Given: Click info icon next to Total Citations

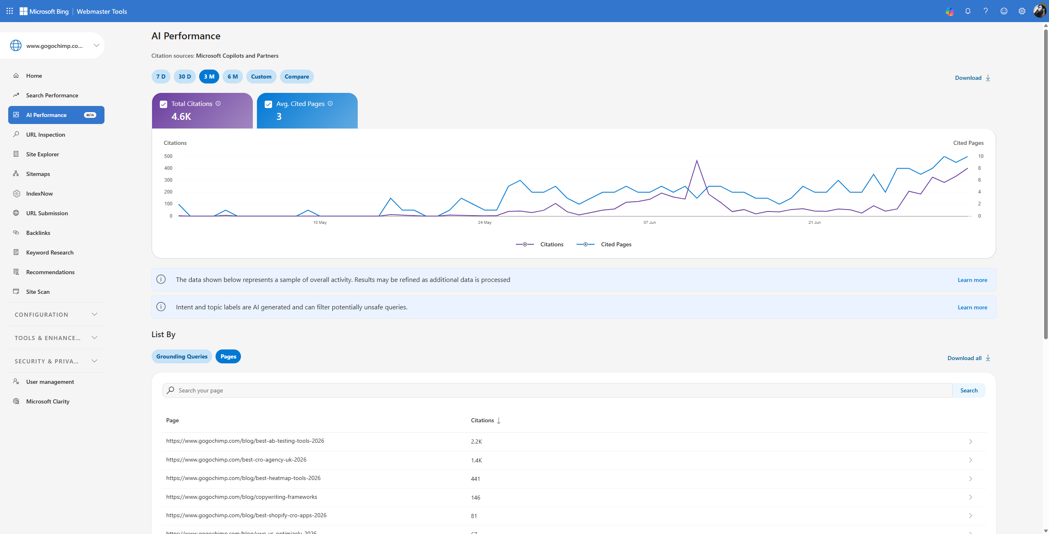Looking at the screenshot, I should coord(218,104).
